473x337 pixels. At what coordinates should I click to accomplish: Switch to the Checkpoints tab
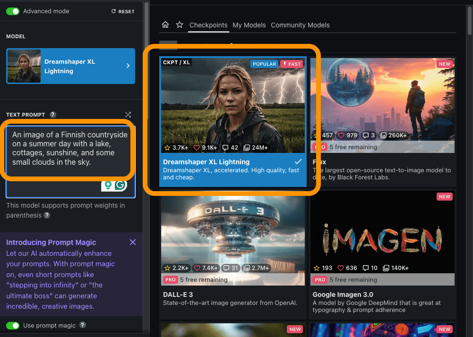pyautogui.click(x=208, y=25)
